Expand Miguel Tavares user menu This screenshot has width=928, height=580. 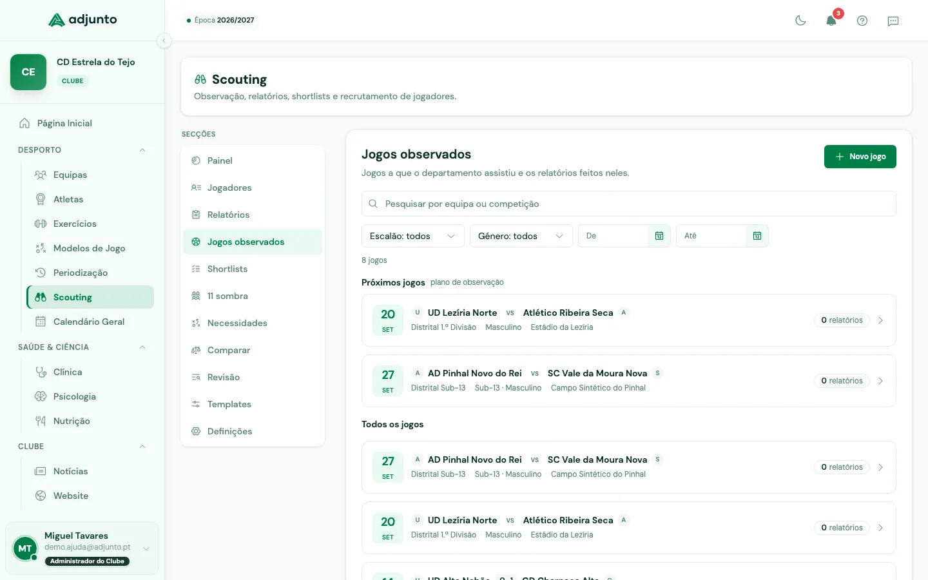[82, 548]
